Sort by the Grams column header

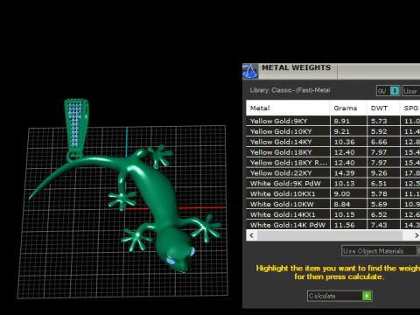point(348,108)
